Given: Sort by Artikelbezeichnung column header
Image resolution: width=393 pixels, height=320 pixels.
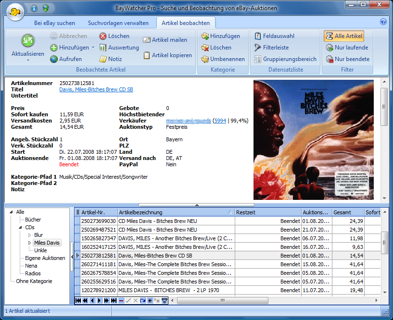Looking at the screenshot, I should click(176, 212).
